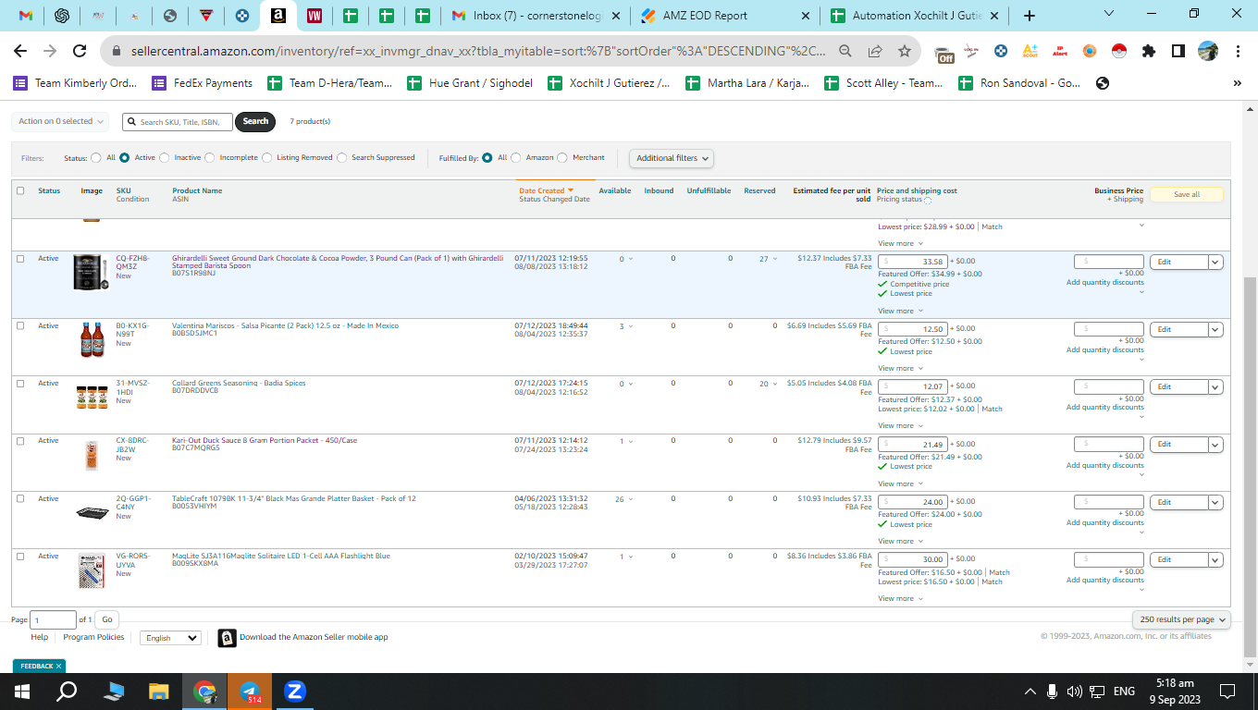The height and width of the screenshot is (710, 1258).
Task: Click the browser back arrow
Action: click(20, 52)
